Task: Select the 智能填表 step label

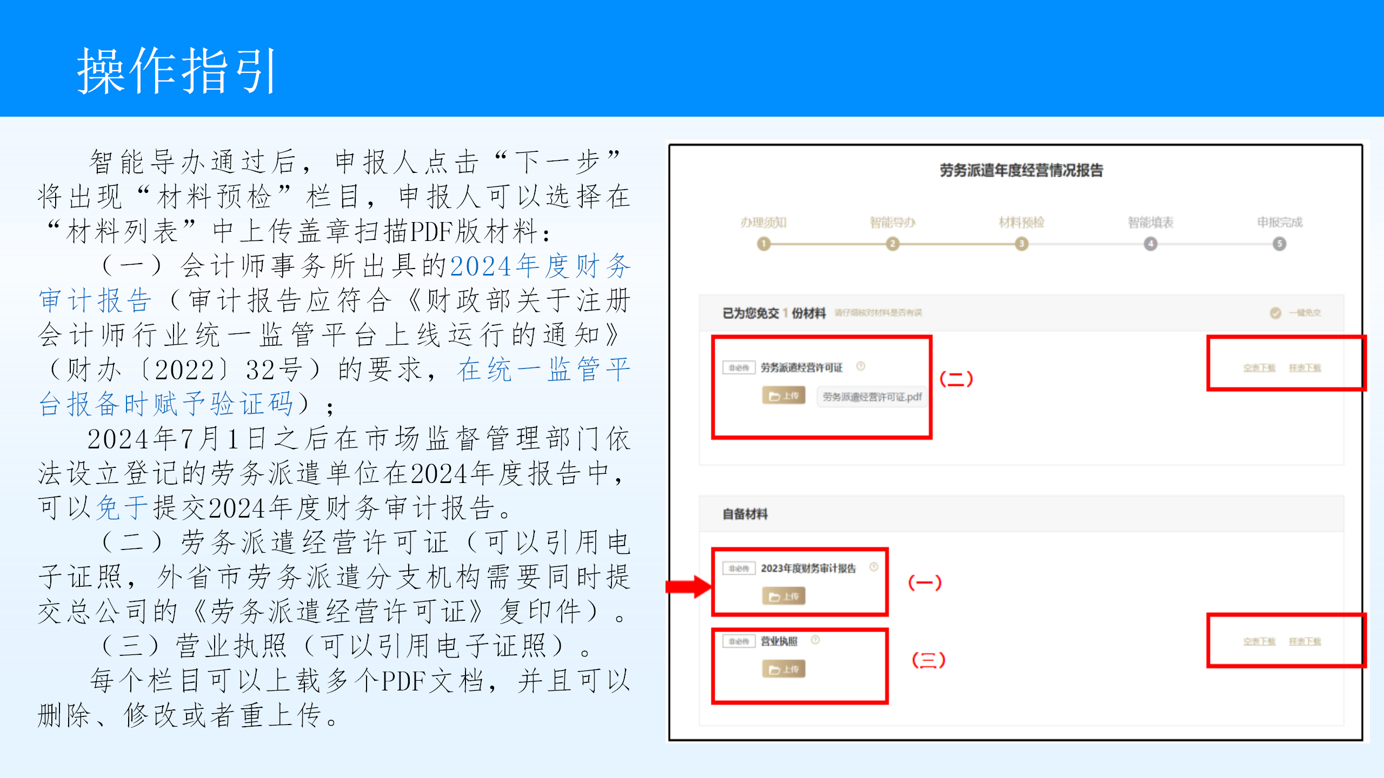Action: [x=1150, y=222]
